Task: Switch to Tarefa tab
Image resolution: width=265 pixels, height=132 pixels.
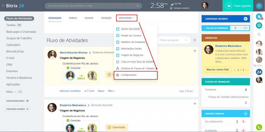Action: point(73,18)
